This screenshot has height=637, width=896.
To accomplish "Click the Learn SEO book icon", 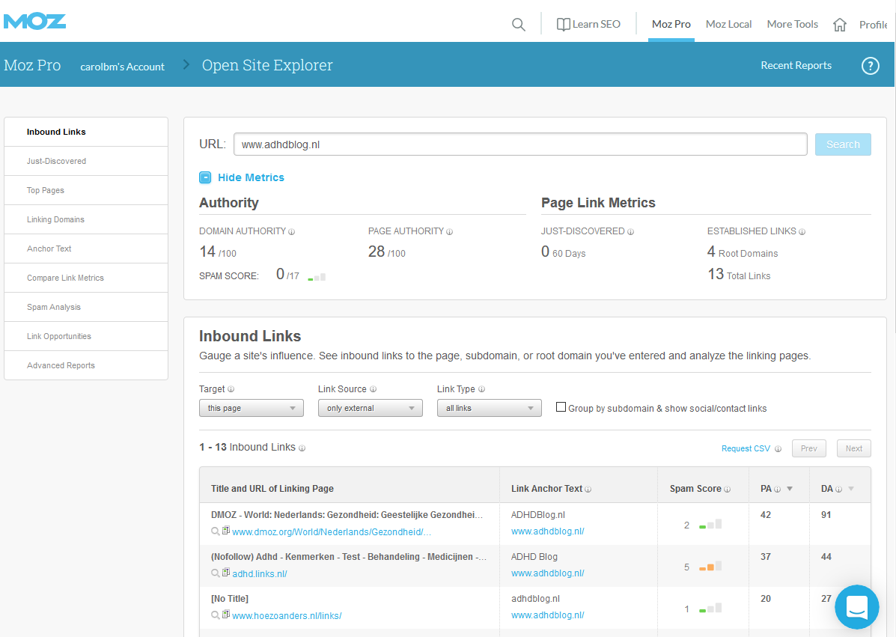I will [564, 25].
